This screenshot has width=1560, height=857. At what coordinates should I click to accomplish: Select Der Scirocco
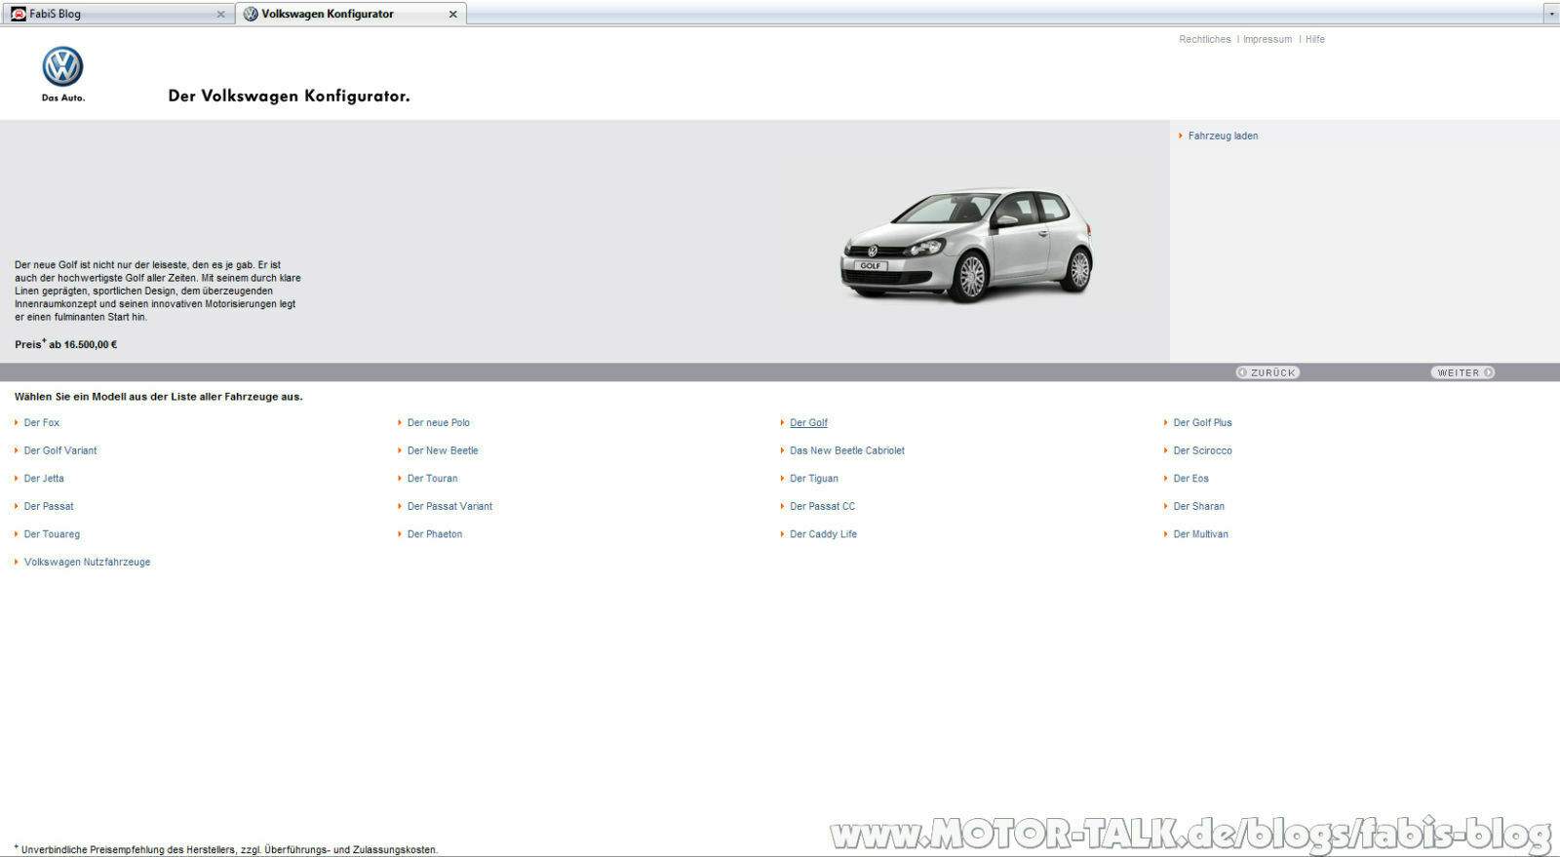[1202, 451]
